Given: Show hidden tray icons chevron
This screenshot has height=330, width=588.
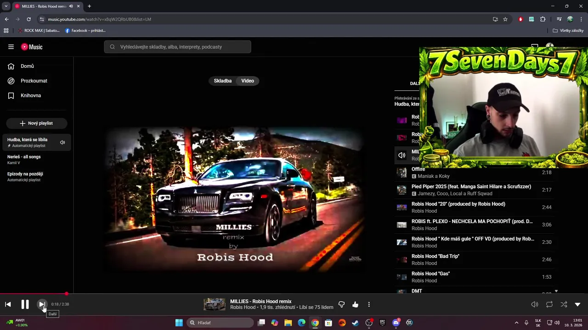Looking at the screenshot, I should click(x=516, y=323).
